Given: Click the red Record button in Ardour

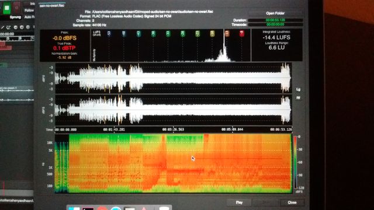Looking at the screenshot, I should tap(17, 8).
